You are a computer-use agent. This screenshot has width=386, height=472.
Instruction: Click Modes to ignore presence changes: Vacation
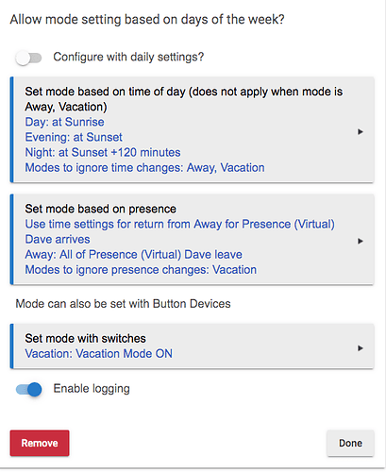click(141, 270)
